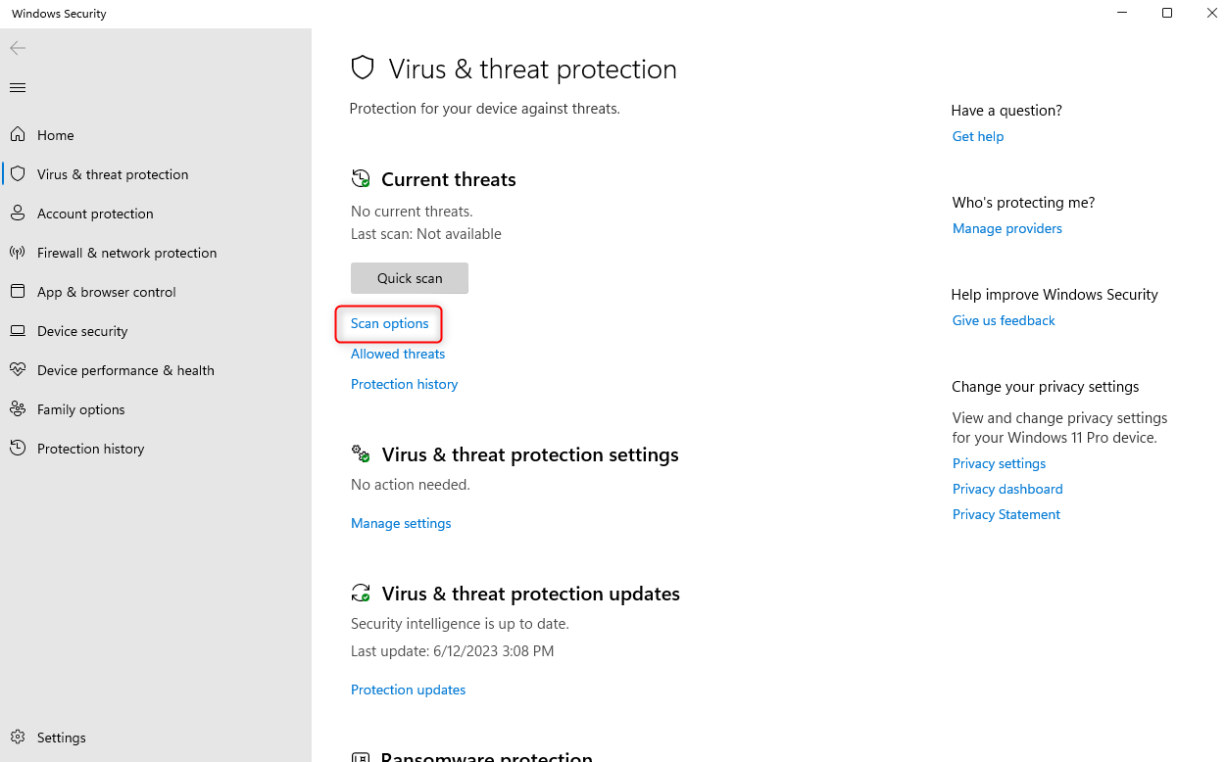Click the Get help link
The width and height of the screenshot is (1226, 762).
(x=978, y=136)
